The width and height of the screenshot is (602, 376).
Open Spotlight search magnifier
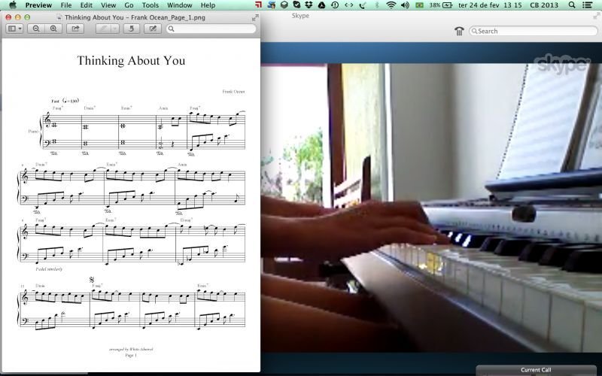pos(572,5)
